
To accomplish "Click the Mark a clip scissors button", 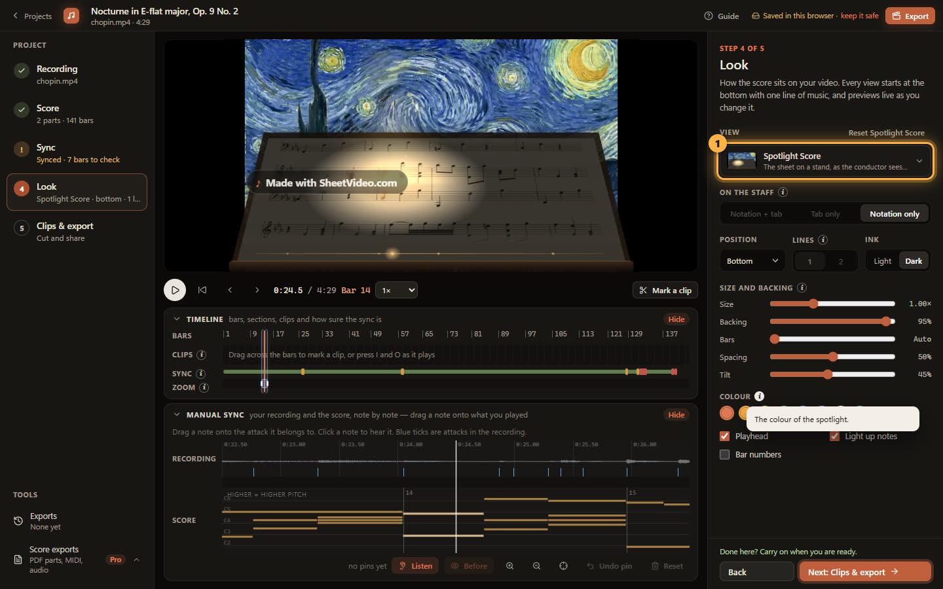I will tap(665, 290).
